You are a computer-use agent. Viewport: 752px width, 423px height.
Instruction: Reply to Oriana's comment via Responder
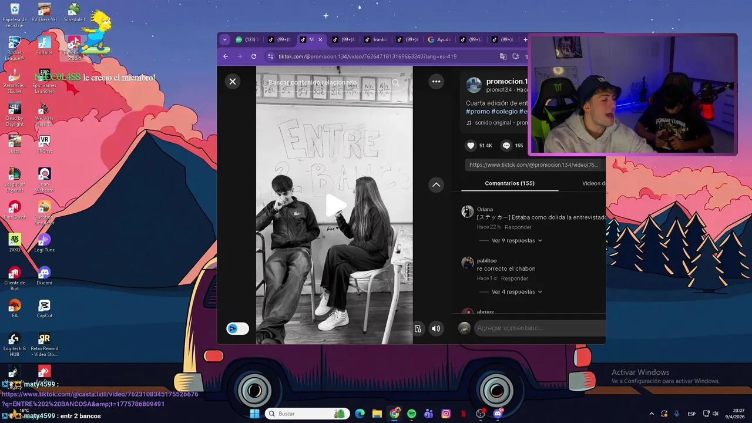(518, 227)
